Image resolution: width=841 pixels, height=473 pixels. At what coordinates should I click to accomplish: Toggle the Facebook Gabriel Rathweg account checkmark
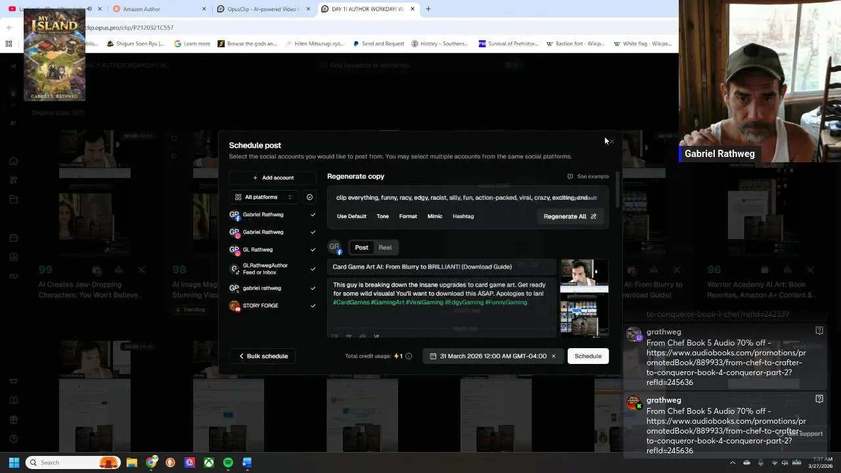[x=313, y=215]
